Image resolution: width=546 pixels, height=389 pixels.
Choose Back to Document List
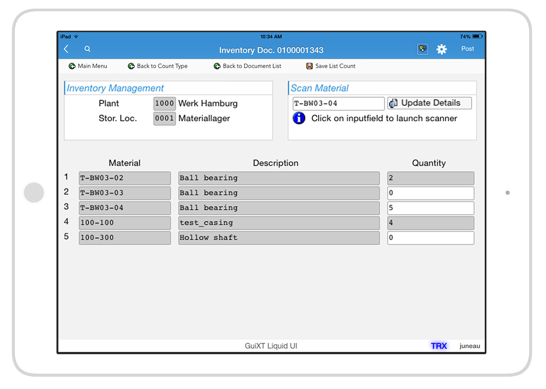coord(248,66)
